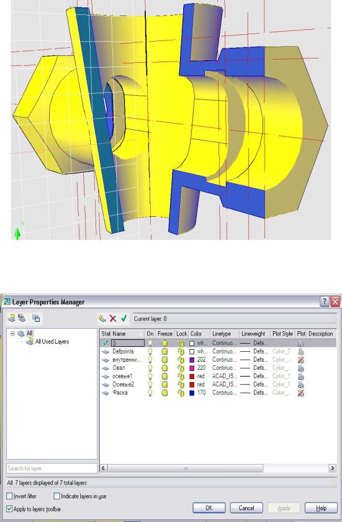Open lineweight selection for layer 0
The image size is (342, 522).
254,343
